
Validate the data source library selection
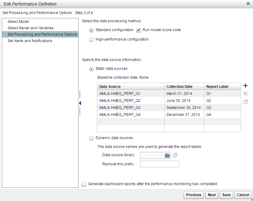click(174, 155)
